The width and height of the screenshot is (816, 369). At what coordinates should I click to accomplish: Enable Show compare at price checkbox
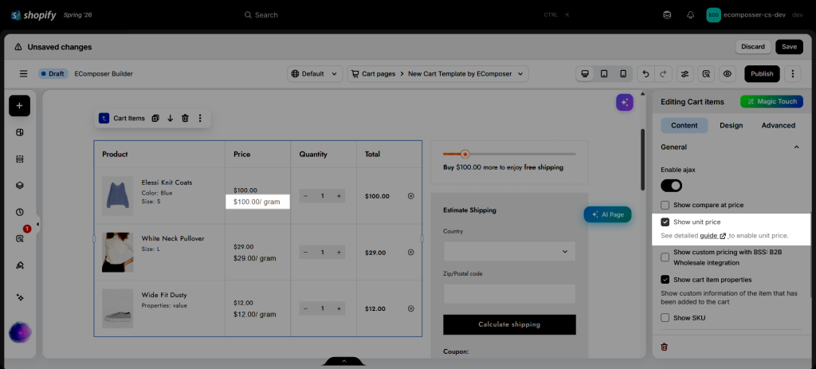tap(665, 205)
